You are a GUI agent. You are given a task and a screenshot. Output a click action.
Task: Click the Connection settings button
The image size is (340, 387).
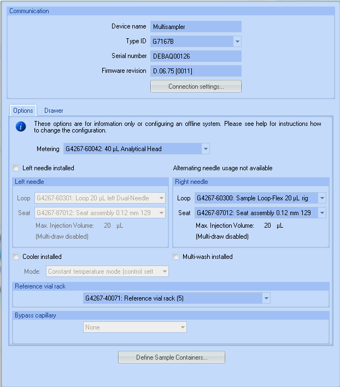[196, 86]
